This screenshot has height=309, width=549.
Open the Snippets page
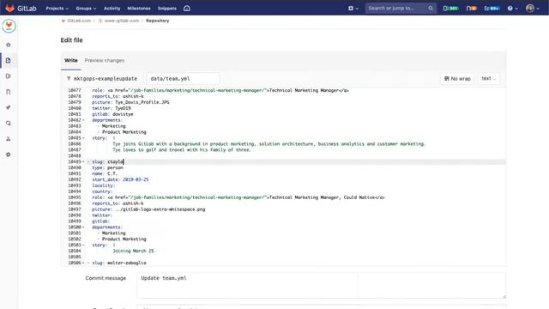pyautogui.click(x=167, y=8)
